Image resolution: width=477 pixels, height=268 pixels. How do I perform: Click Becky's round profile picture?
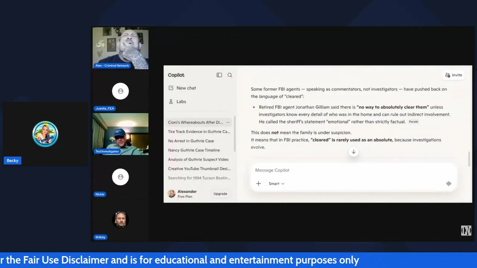click(x=45, y=134)
